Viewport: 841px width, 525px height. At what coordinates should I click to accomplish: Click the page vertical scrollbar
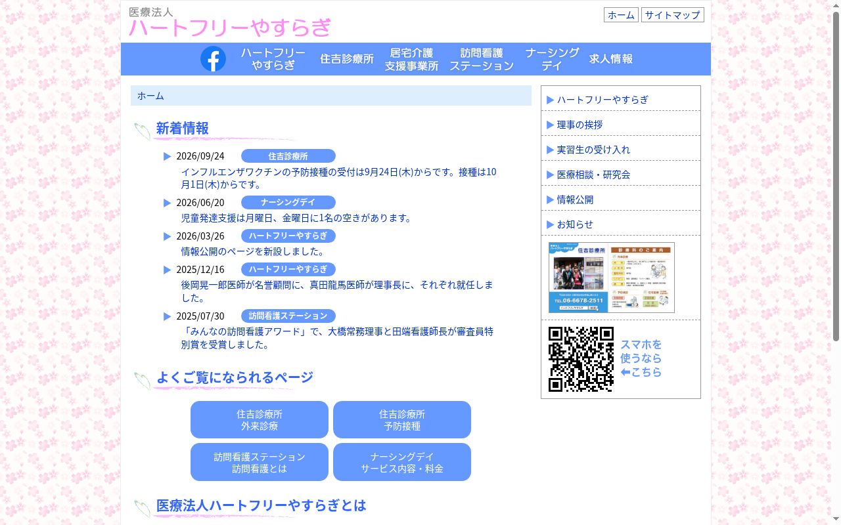click(836, 177)
